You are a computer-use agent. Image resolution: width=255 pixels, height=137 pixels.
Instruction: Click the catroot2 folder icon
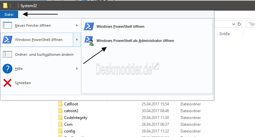click(60, 111)
